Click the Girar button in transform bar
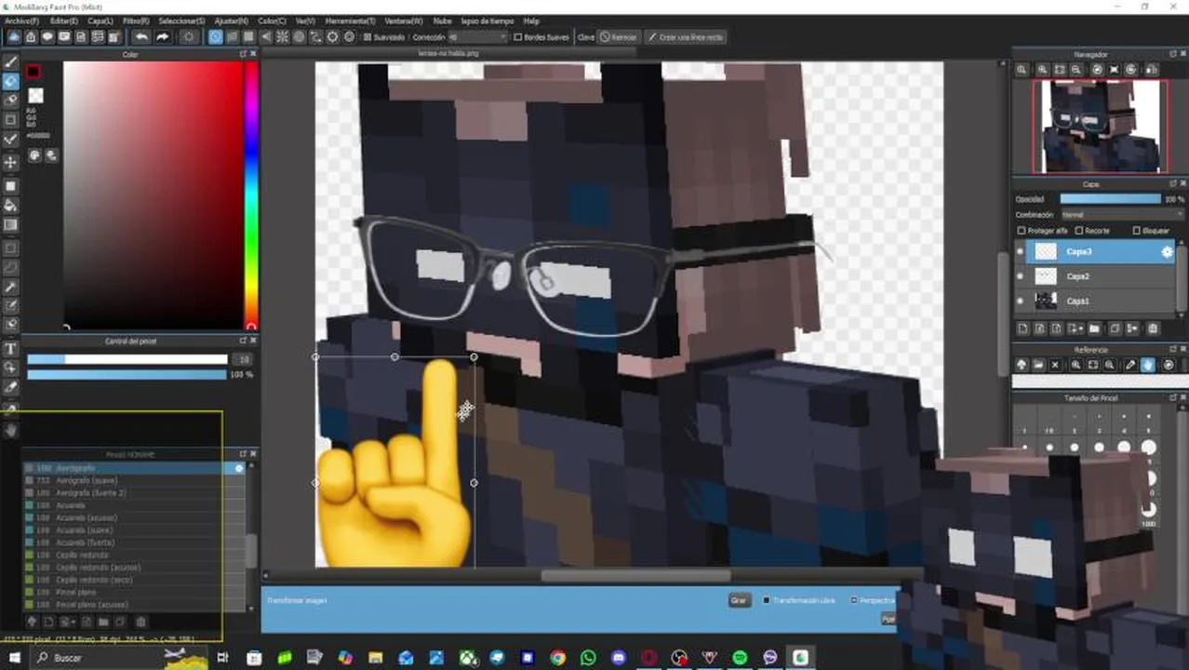The width and height of the screenshot is (1189, 670). [739, 600]
